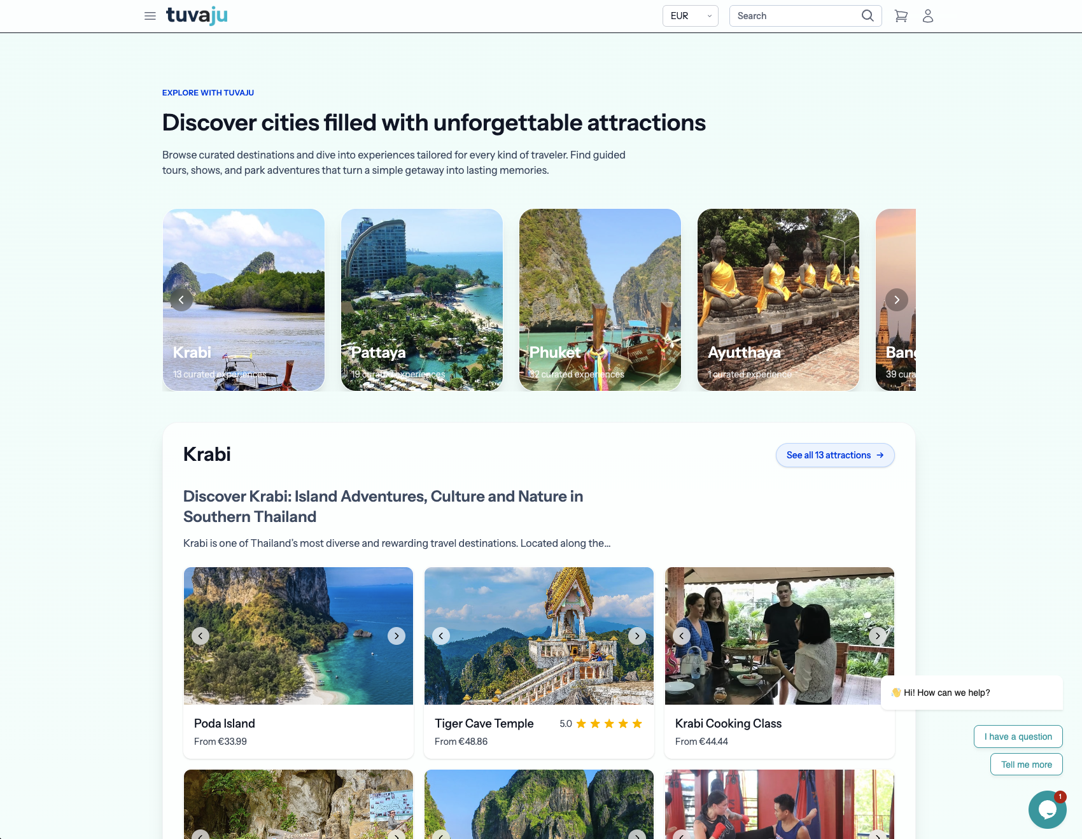The height and width of the screenshot is (839, 1082).
Task: Click the search magnifier icon
Action: point(868,16)
